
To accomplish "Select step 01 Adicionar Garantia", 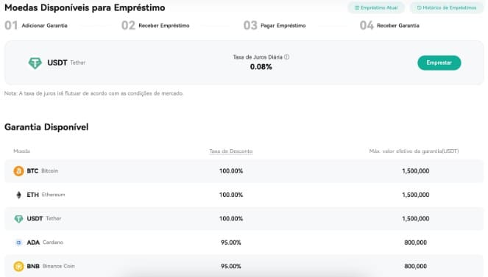I will (36, 26).
